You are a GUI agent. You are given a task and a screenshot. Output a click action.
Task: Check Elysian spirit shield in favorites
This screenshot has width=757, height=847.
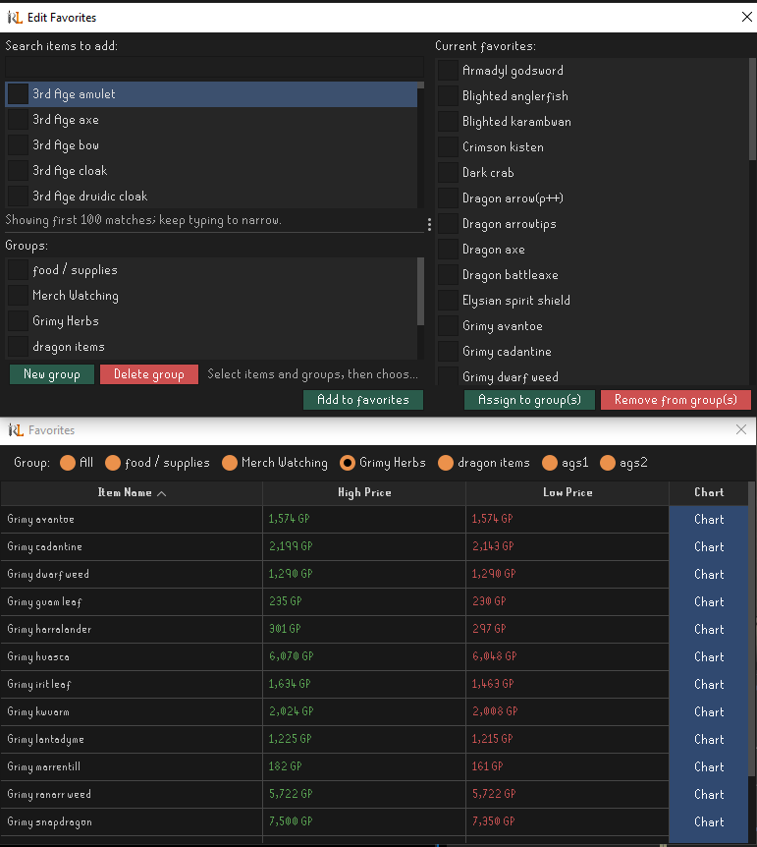coord(448,301)
